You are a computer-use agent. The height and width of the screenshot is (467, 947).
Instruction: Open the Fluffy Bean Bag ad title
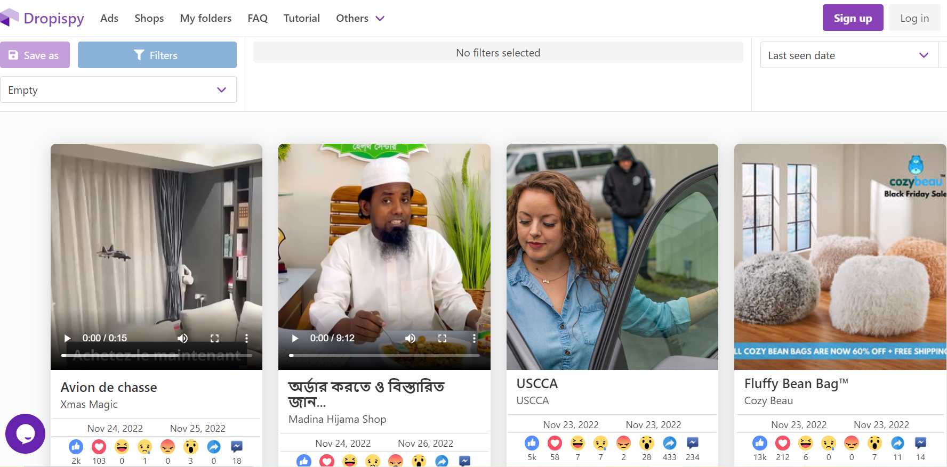pos(796,383)
